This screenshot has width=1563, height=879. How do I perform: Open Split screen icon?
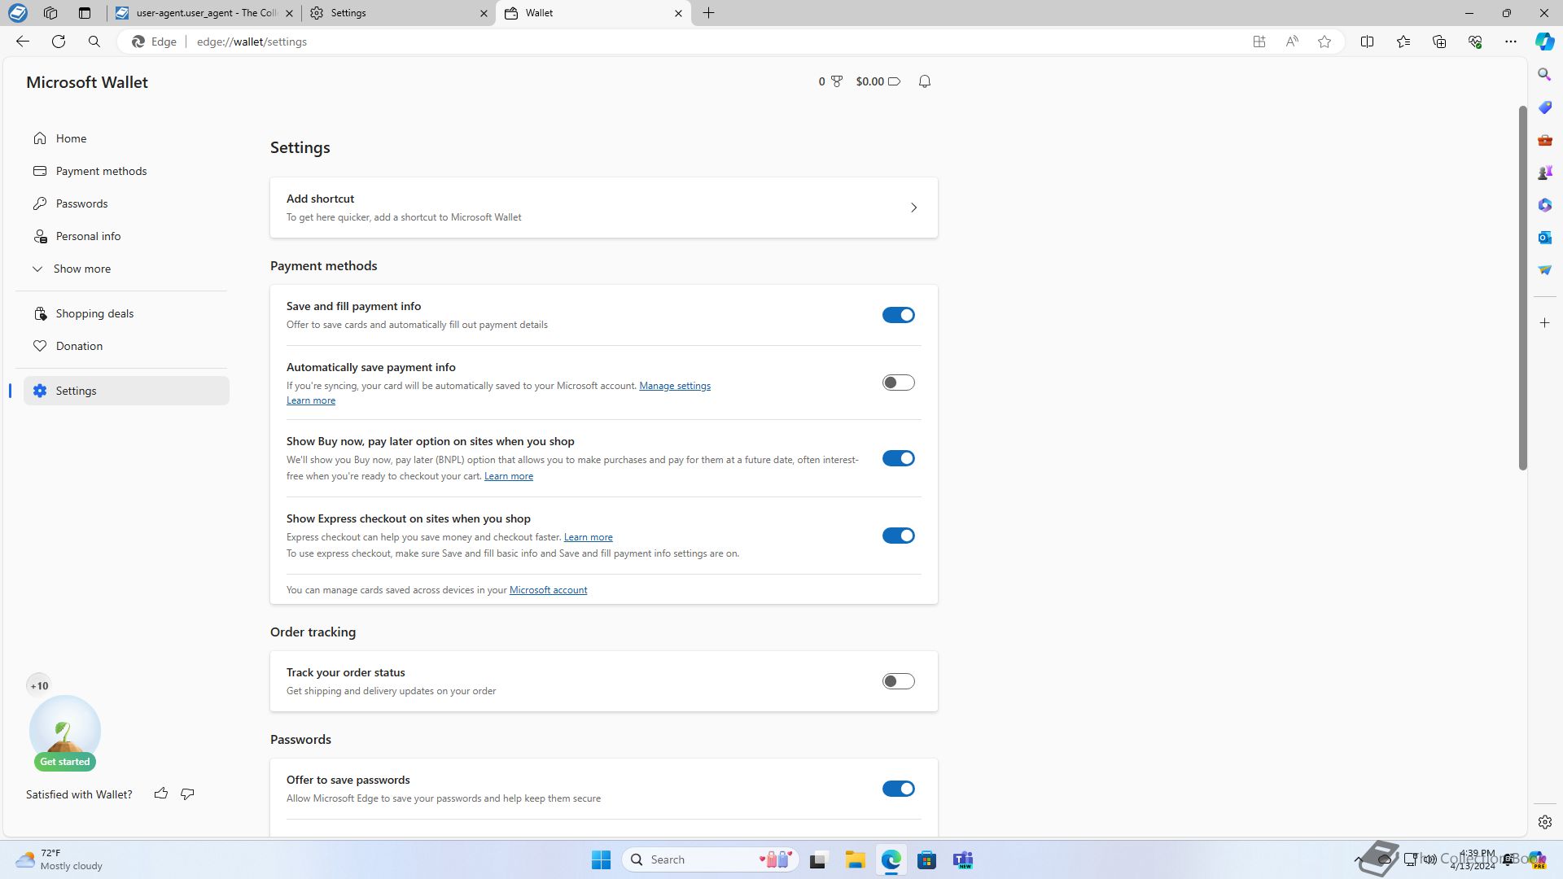(1368, 42)
